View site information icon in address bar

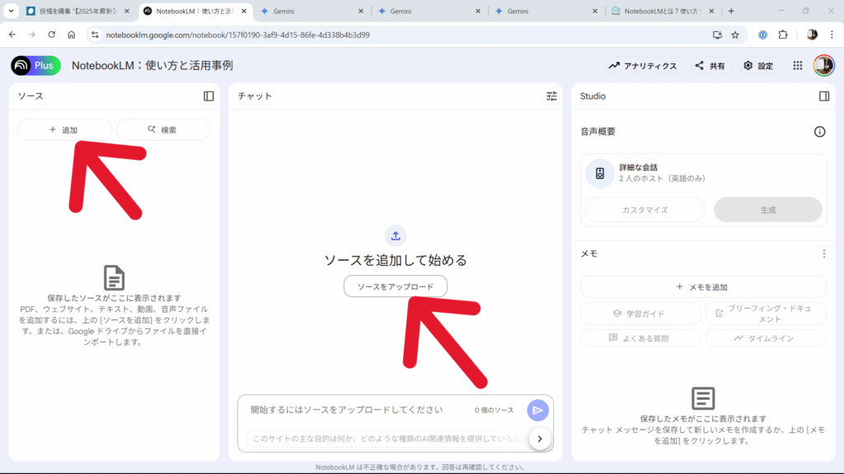pos(95,35)
